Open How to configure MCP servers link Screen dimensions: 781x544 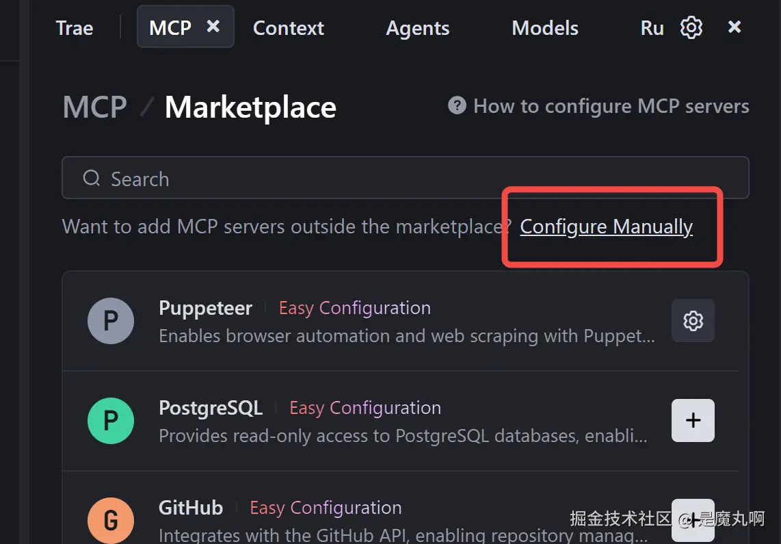(611, 106)
